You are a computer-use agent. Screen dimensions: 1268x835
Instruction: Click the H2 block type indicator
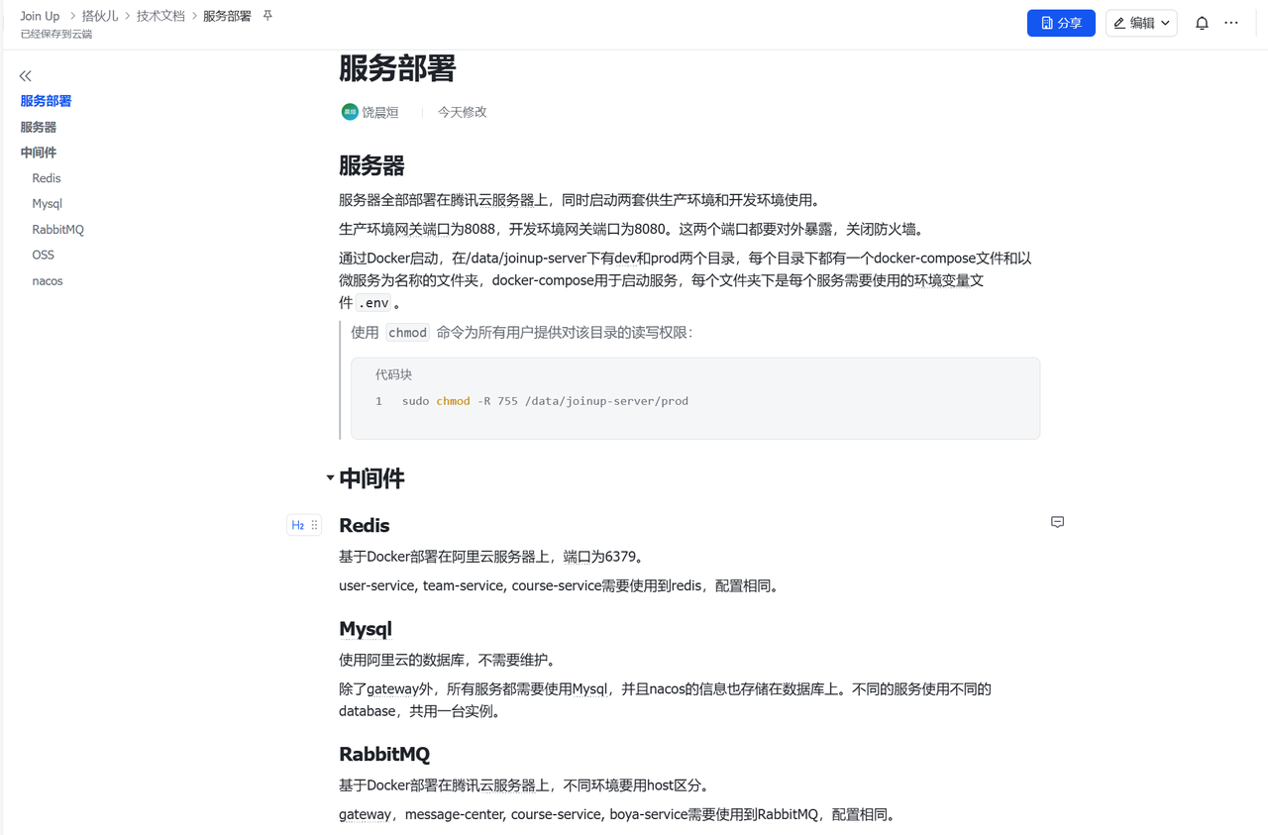[x=297, y=525]
